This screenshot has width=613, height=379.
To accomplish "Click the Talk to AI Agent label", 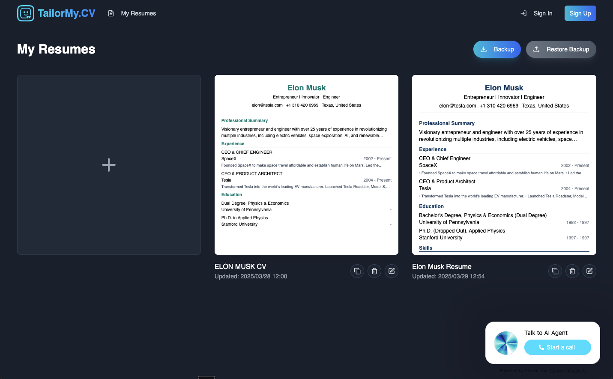I will coord(546,333).
